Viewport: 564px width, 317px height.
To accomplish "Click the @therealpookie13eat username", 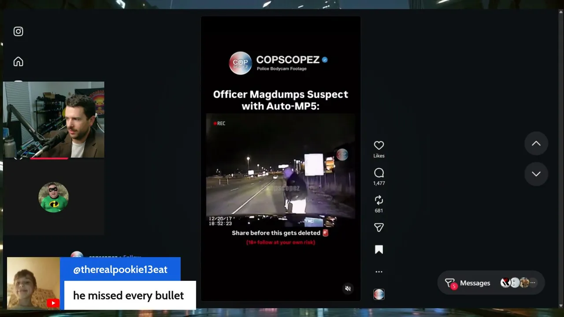I will (120, 269).
